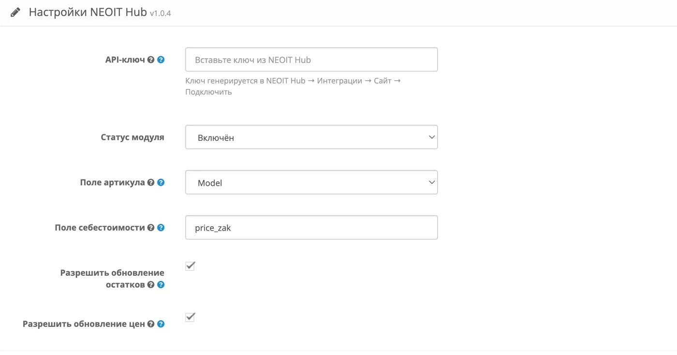
Task: Open the Статус модуля dropdown showing Включён
Action: pyautogui.click(x=311, y=137)
